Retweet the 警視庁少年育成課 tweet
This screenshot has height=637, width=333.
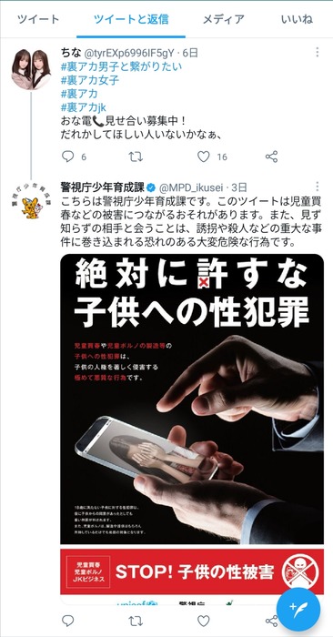136,621
